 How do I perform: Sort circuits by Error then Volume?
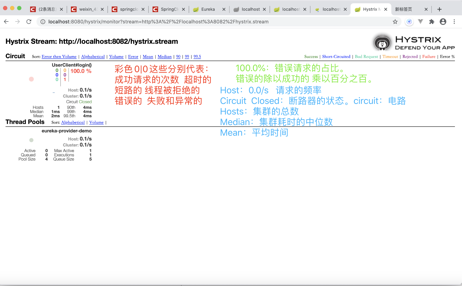pos(59,57)
